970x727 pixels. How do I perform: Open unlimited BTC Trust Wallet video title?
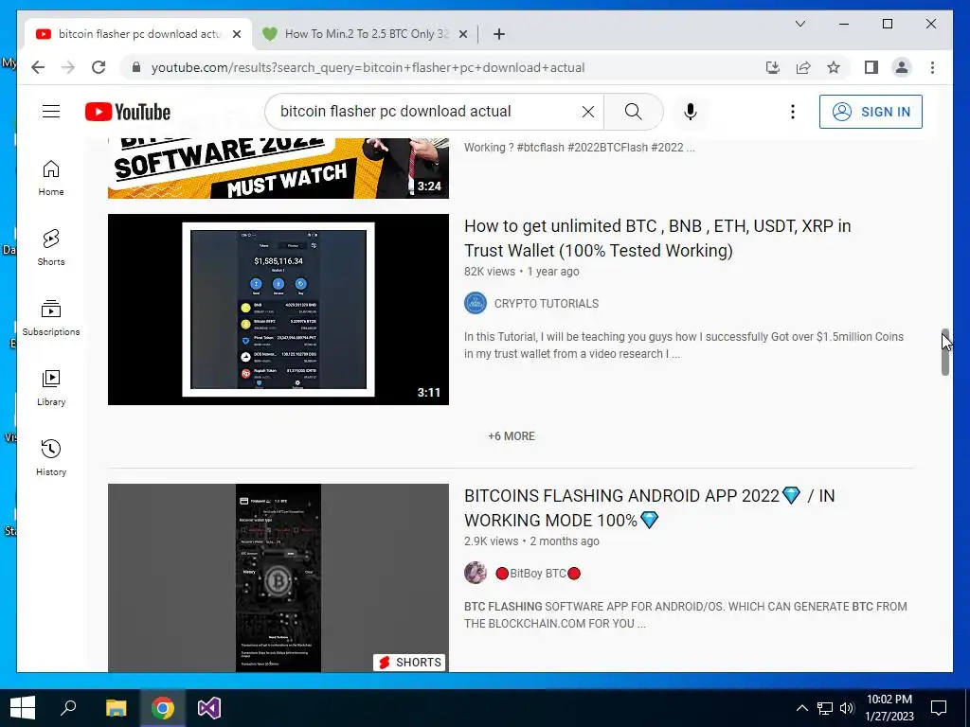(x=657, y=238)
